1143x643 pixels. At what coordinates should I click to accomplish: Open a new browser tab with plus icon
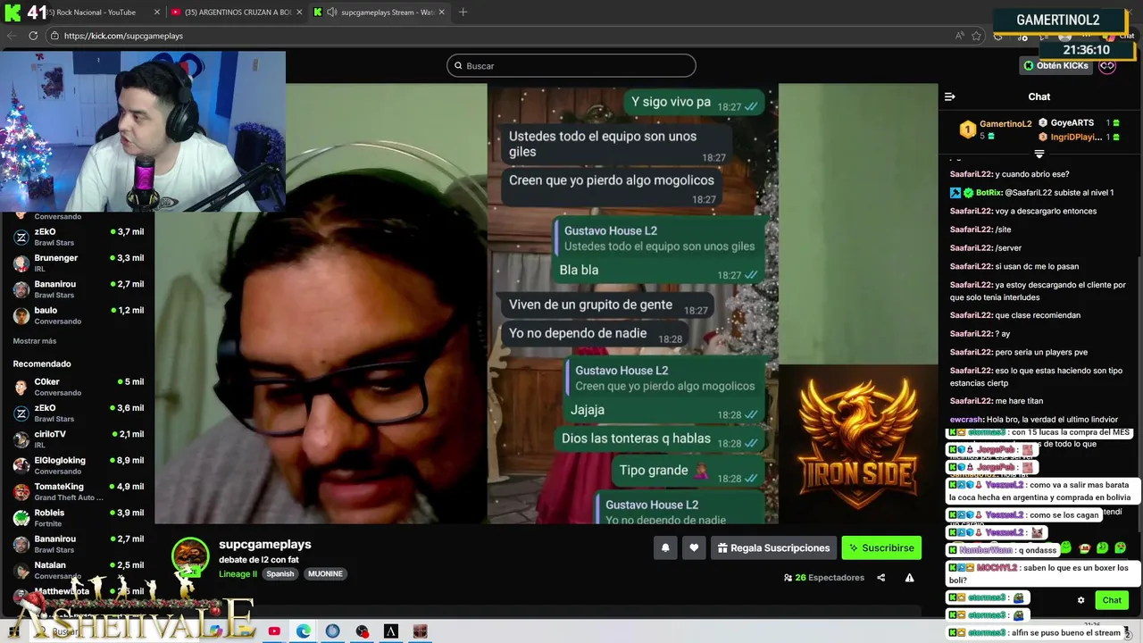click(463, 12)
